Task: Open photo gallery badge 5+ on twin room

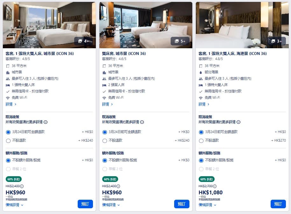Action: coord(180,41)
